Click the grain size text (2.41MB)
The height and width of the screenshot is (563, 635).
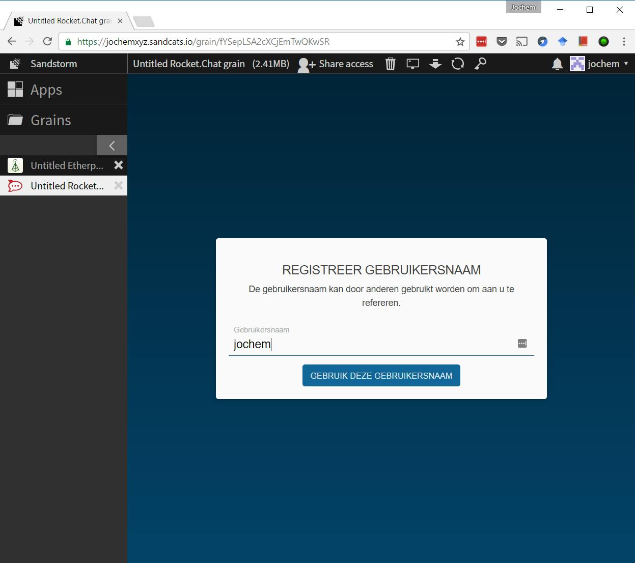(271, 64)
